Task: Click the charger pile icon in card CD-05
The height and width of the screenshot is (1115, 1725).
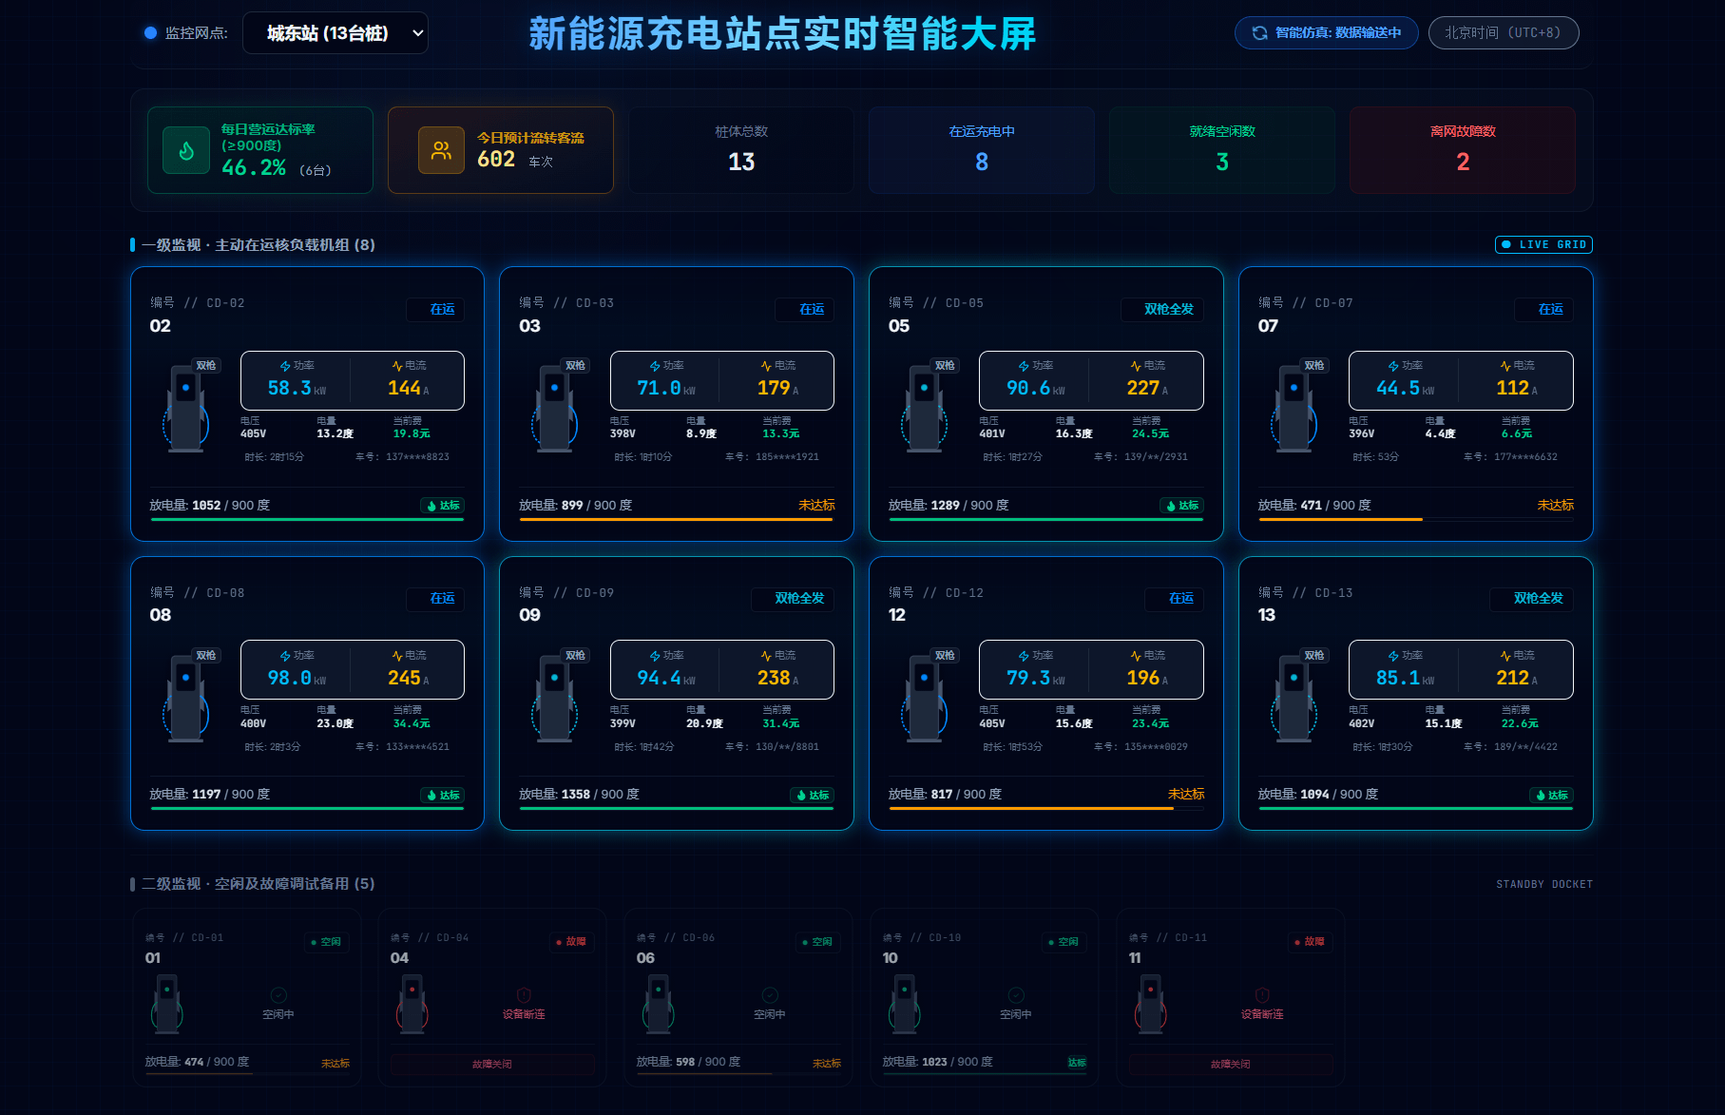Action: click(925, 409)
